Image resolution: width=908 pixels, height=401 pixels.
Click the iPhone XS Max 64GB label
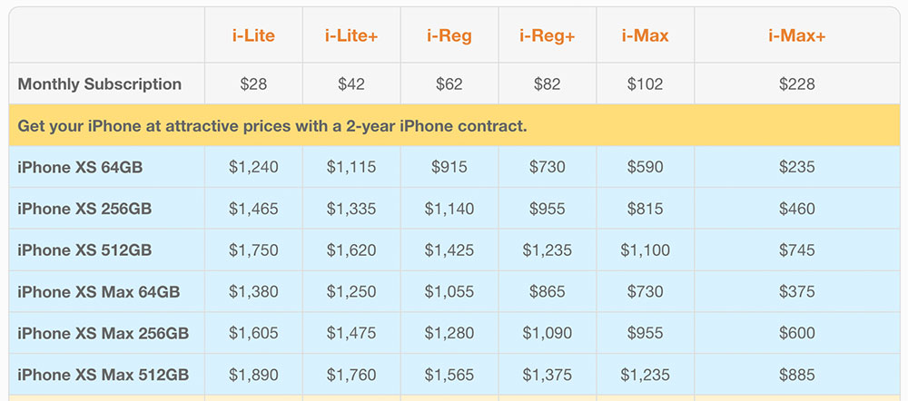(99, 292)
